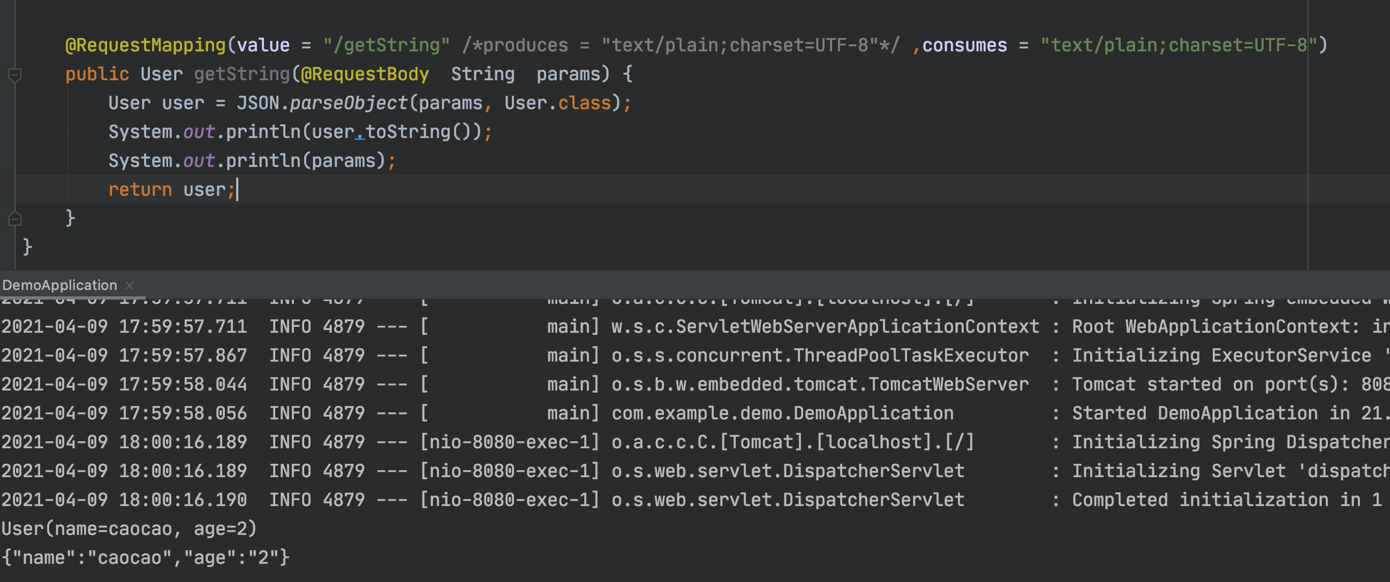
Task: Click the parseObject method call
Action: (x=348, y=103)
